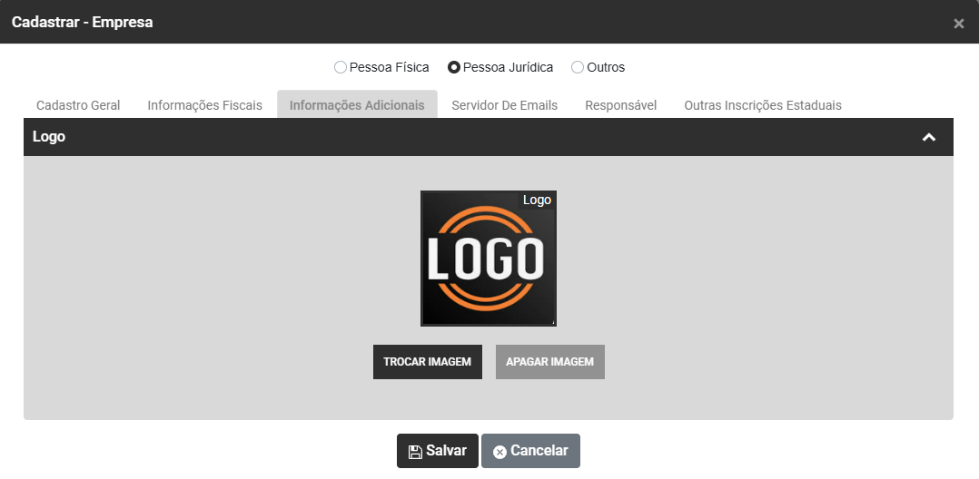
Task: Click the company logo image thumbnail
Action: pyautogui.click(x=489, y=259)
